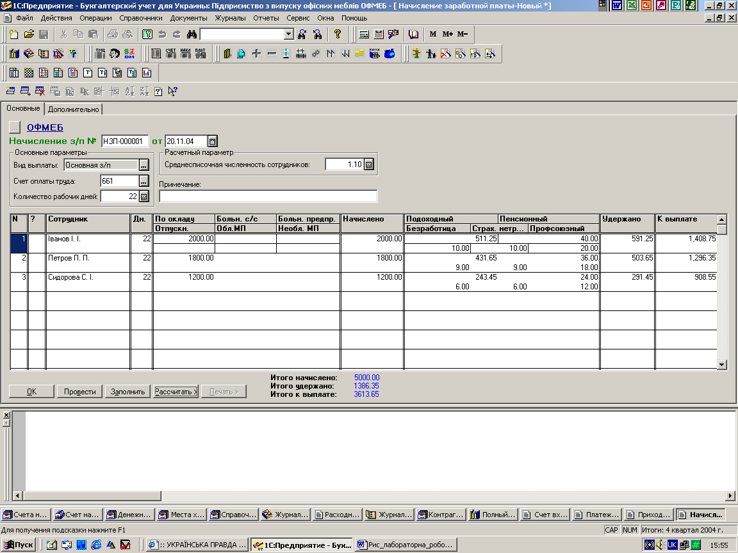Click the Пуск start button
Image resolution: width=738 pixels, height=553 pixels.
click(x=19, y=545)
